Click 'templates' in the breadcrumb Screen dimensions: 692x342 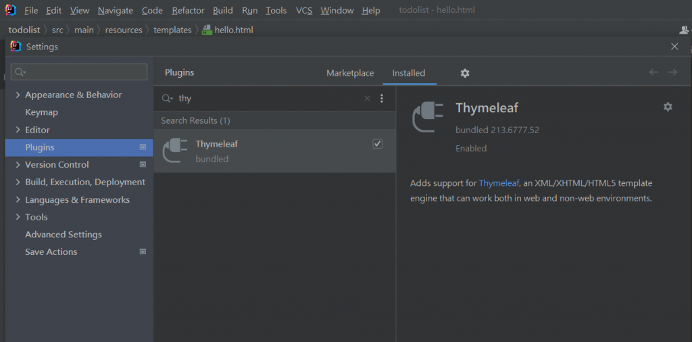(172, 30)
